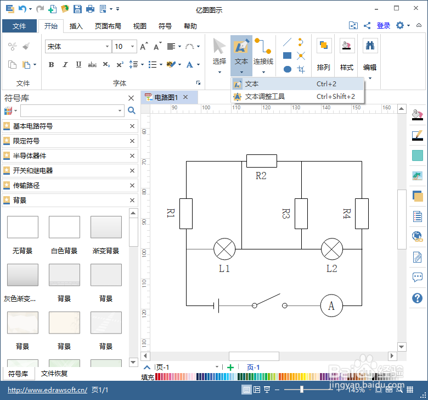Click the Cut scissors icon
The width and height of the screenshot is (428, 400).
coord(12,46)
